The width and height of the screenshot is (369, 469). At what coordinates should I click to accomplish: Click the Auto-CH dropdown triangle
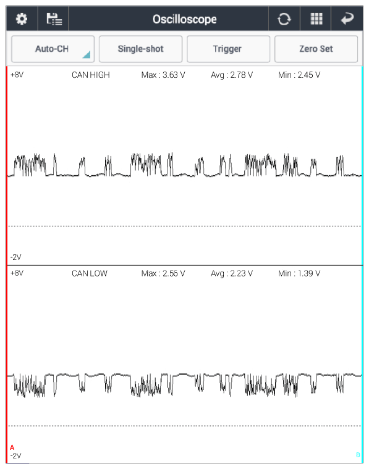coord(87,54)
